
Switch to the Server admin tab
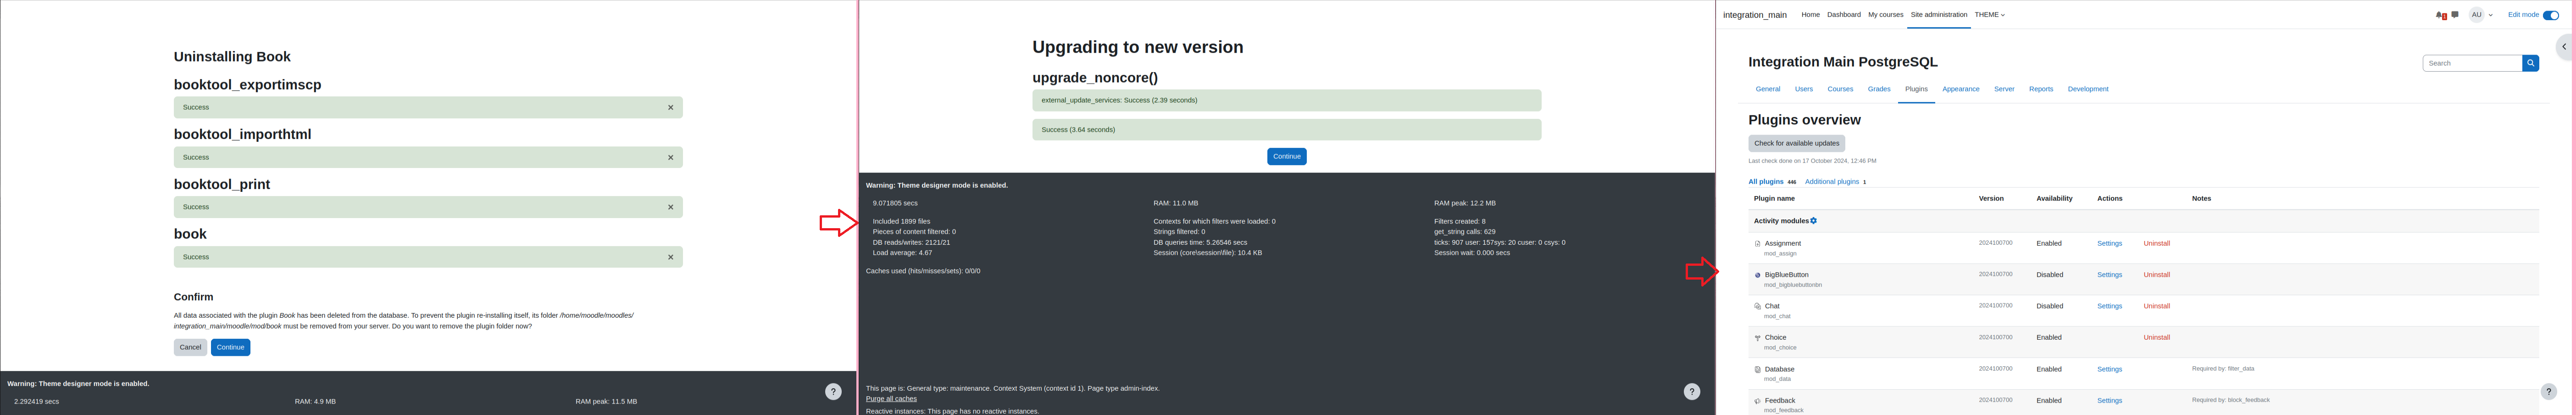coord(2004,89)
